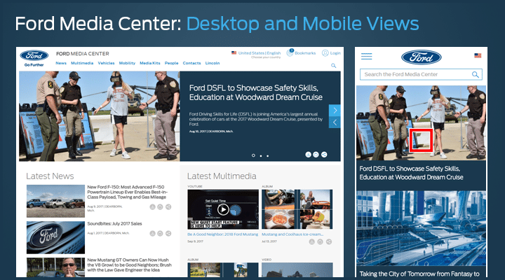Click the Ford logo in the desktop view

click(34, 55)
